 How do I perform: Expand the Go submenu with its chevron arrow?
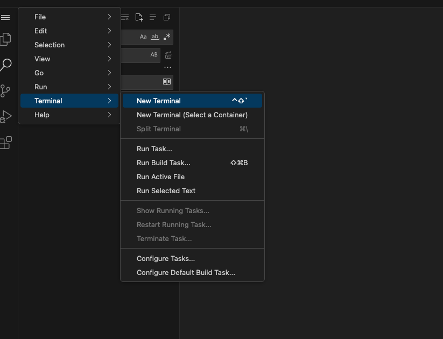pos(109,73)
